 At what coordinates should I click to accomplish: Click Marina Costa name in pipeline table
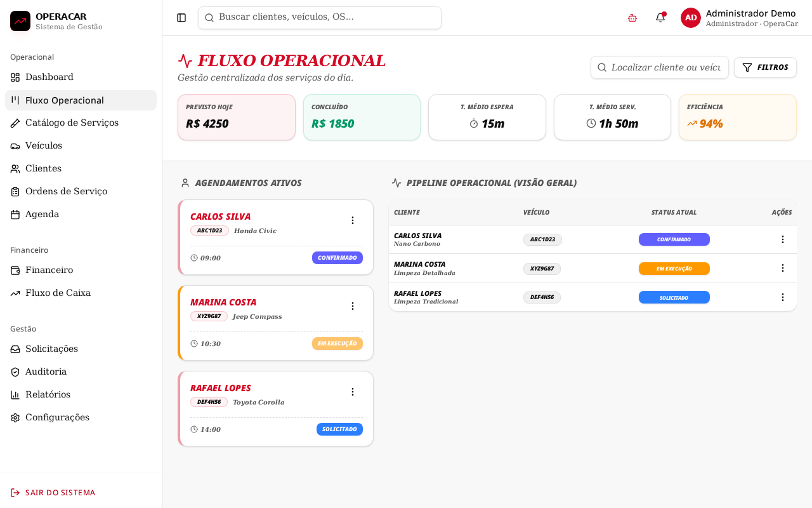pos(419,264)
